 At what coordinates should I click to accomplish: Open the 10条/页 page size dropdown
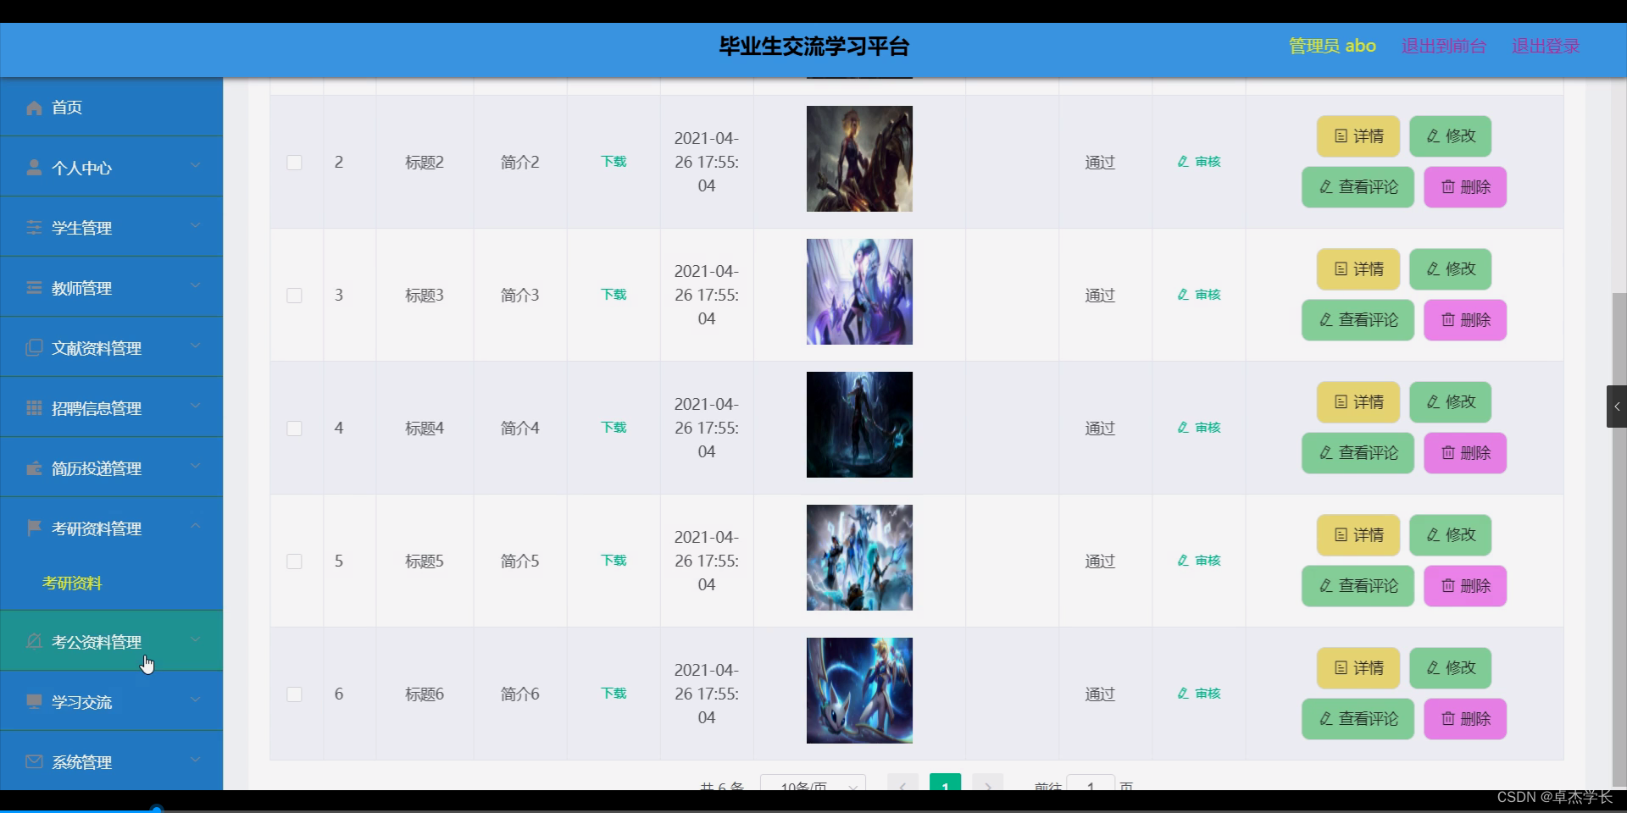pos(812,788)
